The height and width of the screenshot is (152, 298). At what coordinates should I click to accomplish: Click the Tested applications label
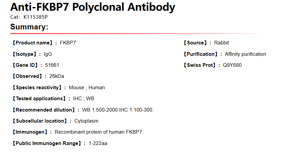[x=39, y=99]
